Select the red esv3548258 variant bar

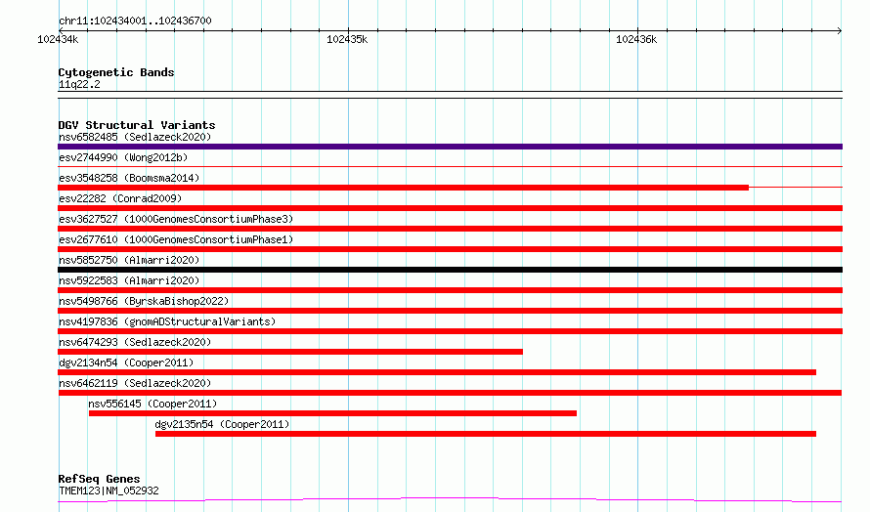404,188
